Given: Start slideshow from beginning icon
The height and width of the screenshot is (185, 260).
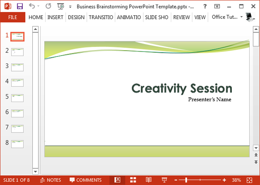Looking at the screenshot, I should (x=61, y=6).
